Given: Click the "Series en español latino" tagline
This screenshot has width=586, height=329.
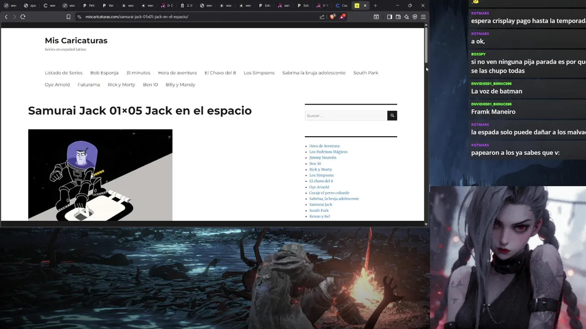Looking at the screenshot, I should [x=65, y=49].
